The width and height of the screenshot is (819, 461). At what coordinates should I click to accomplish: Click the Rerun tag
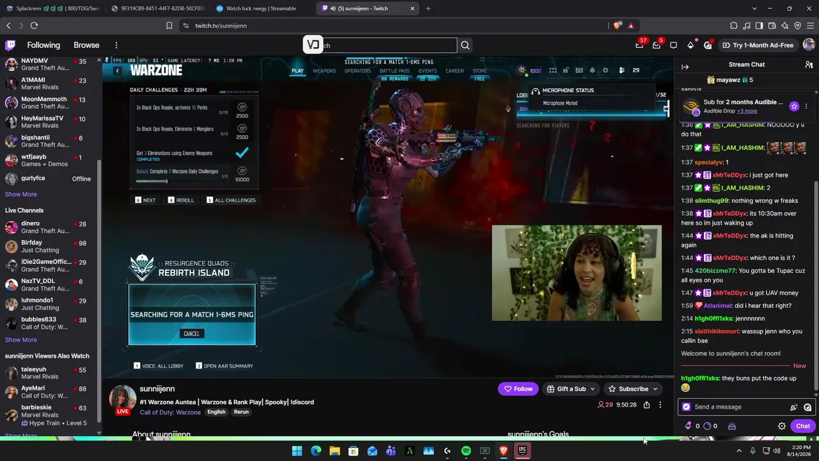pos(241,412)
